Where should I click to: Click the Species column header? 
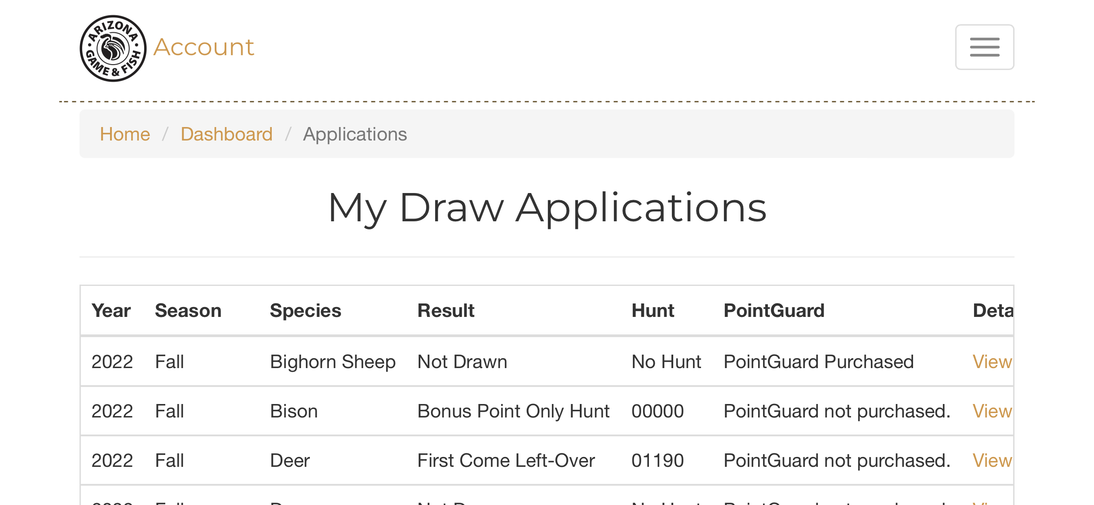tap(305, 311)
